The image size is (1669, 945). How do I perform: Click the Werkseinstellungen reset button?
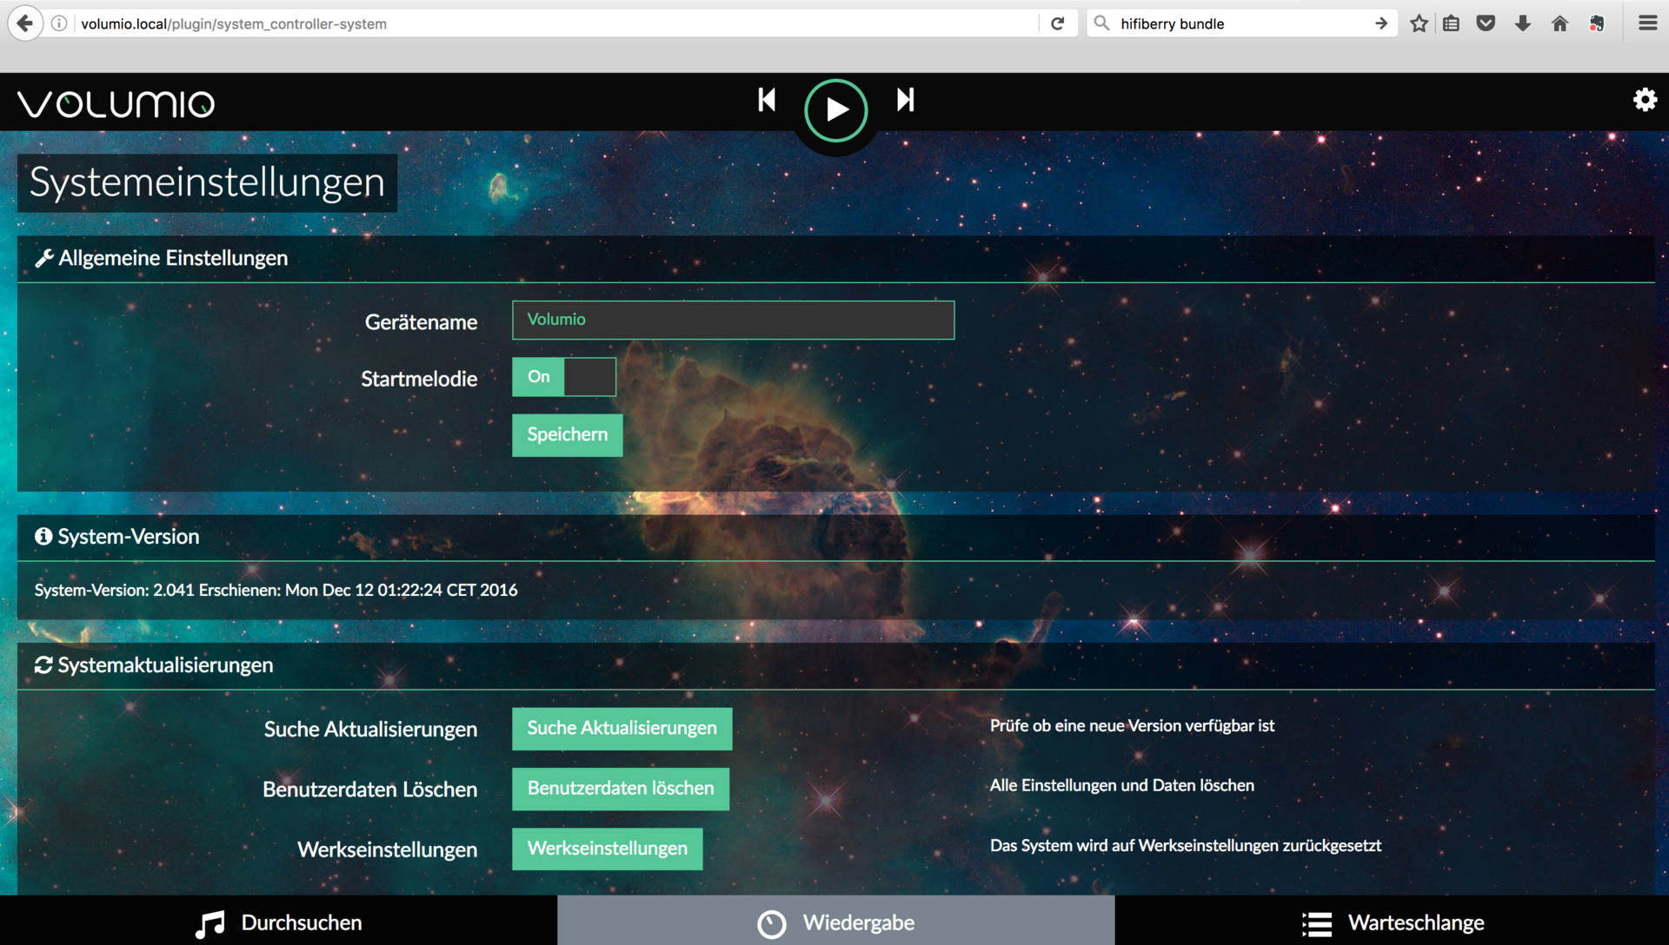[607, 849]
